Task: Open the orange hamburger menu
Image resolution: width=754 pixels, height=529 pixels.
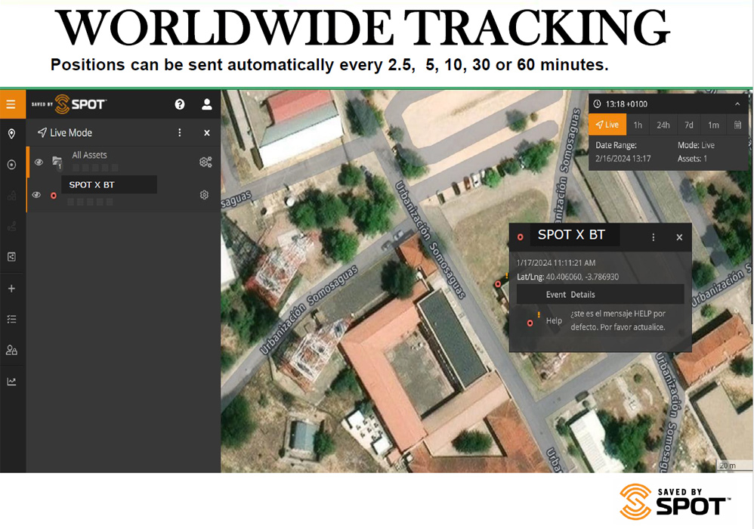Action: [11, 104]
